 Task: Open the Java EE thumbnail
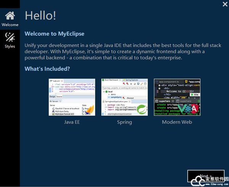click(x=72, y=97)
